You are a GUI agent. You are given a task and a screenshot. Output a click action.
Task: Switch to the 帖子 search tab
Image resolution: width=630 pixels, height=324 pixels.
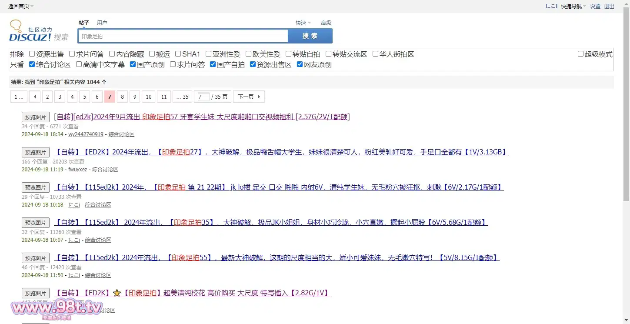coord(84,23)
